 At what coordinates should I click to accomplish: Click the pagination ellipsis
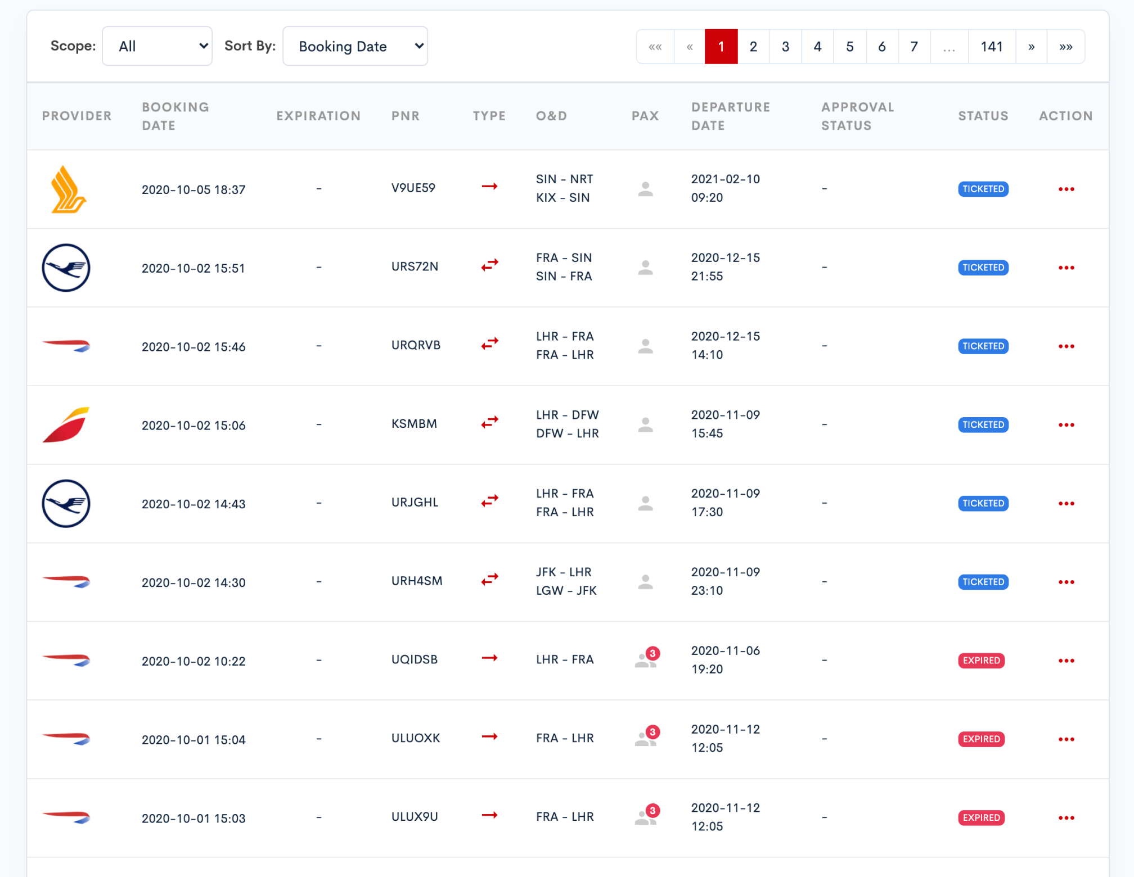coord(949,47)
